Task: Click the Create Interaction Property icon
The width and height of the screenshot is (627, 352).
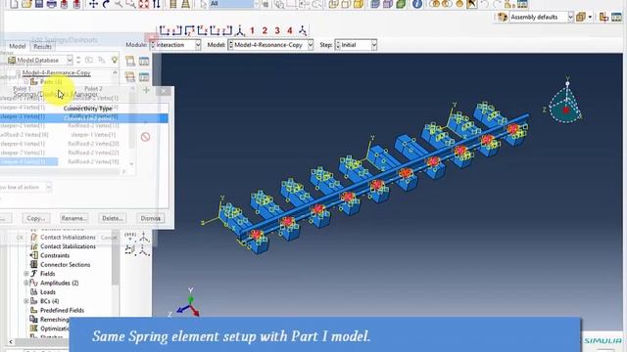Action: pyautogui.click(x=130, y=76)
